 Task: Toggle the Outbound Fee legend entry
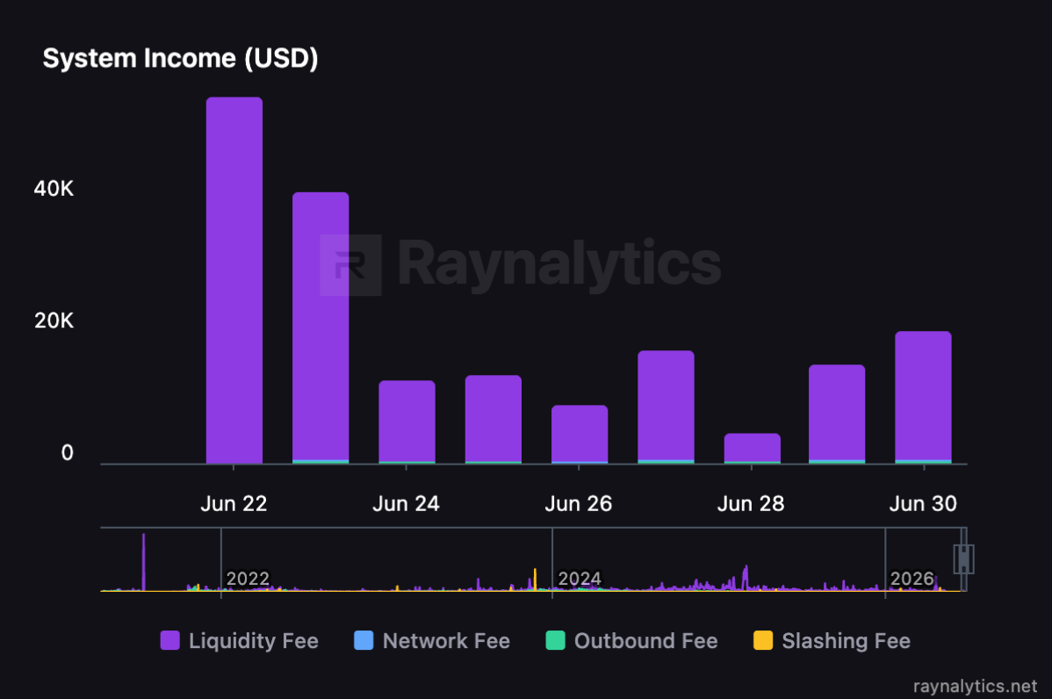click(x=632, y=641)
